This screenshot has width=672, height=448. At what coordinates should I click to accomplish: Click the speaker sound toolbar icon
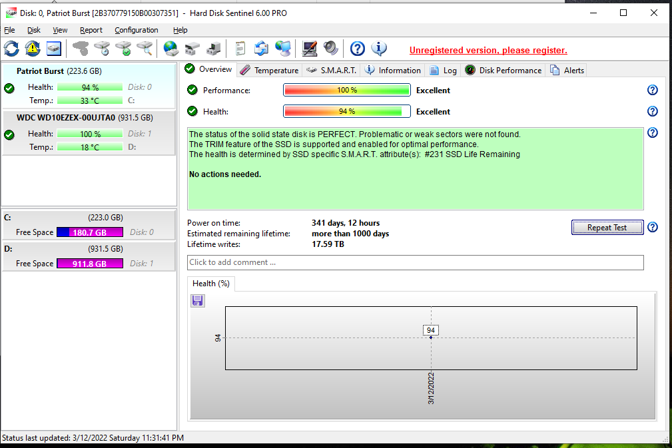pos(330,49)
